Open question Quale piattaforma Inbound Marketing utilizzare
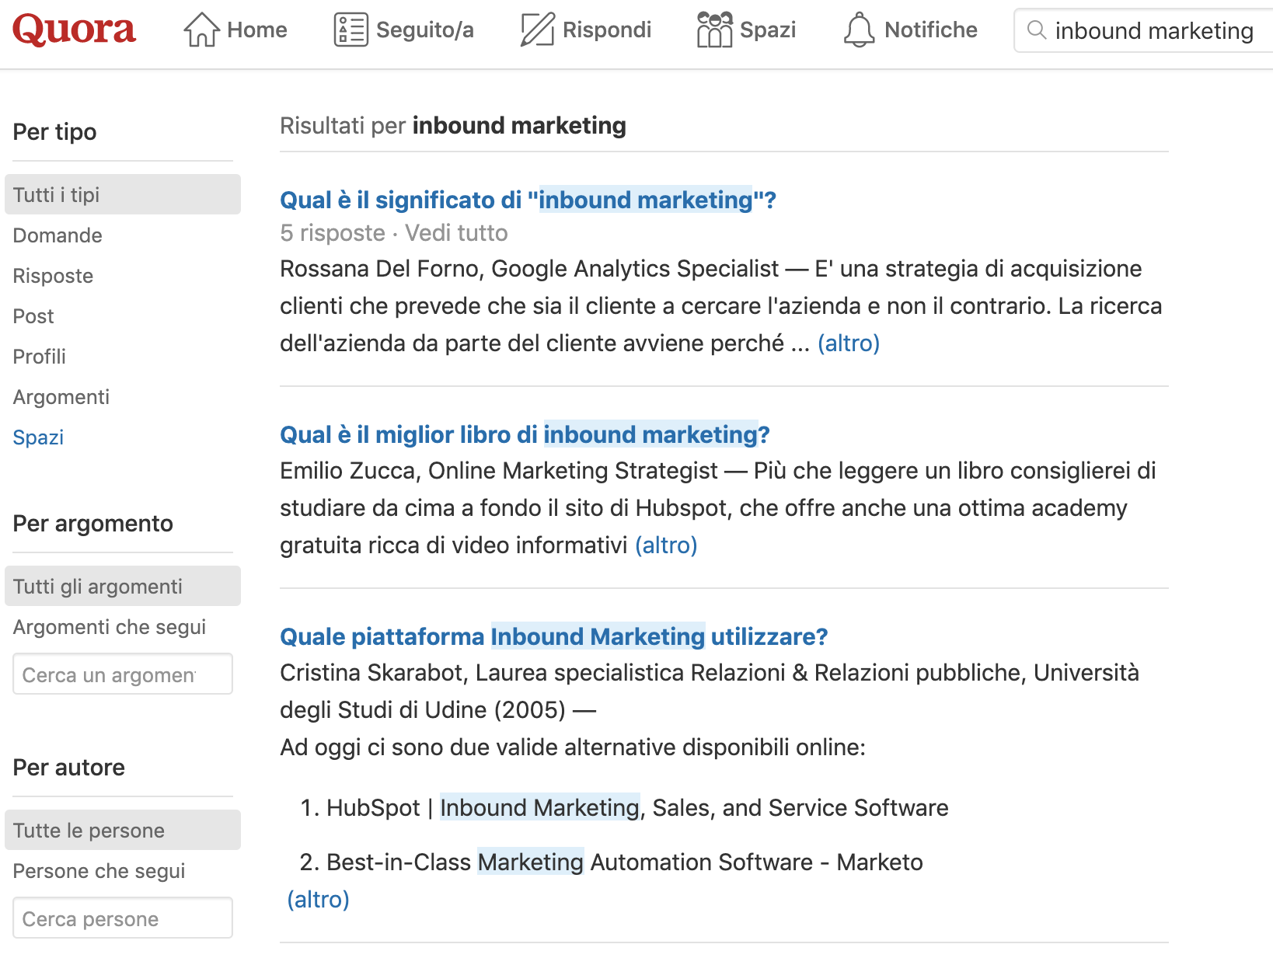The height and width of the screenshot is (965, 1273). [554, 637]
